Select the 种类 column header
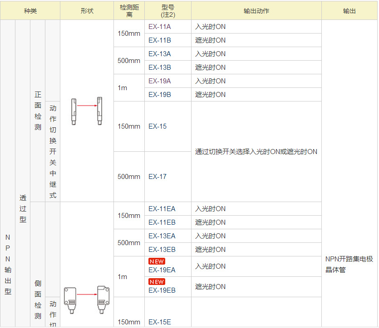The height and width of the screenshot is (328, 379). click(x=30, y=11)
